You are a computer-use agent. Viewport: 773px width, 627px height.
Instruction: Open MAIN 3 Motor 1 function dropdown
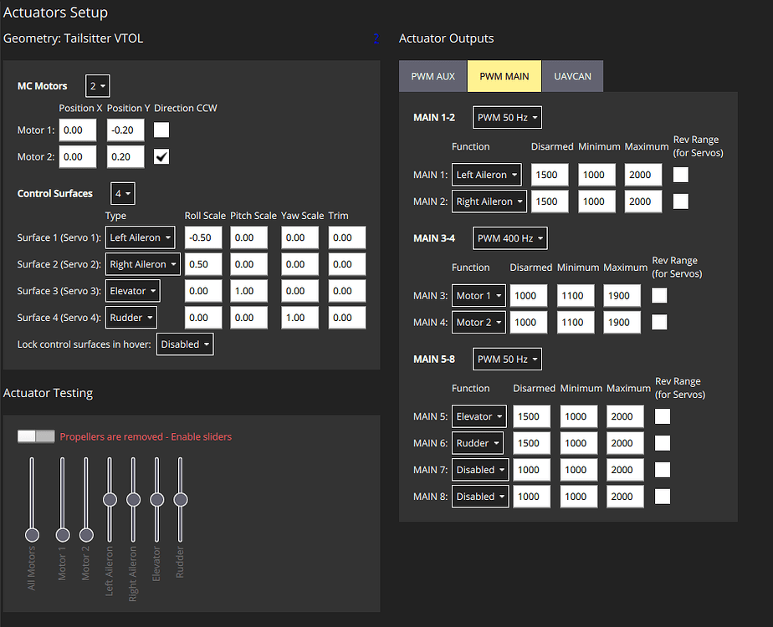[x=479, y=295]
